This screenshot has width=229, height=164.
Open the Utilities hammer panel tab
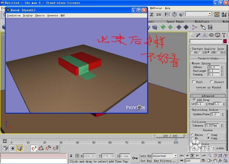[x=224, y=35]
